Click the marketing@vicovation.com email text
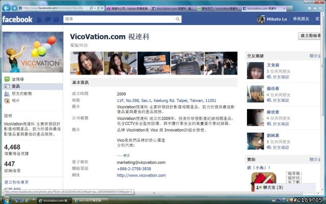Image resolution: width=326 pixels, height=204 pixels. (x=141, y=162)
